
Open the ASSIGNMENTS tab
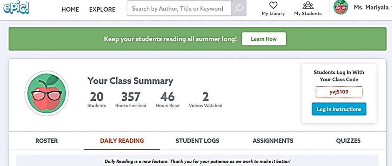click(x=273, y=141)
